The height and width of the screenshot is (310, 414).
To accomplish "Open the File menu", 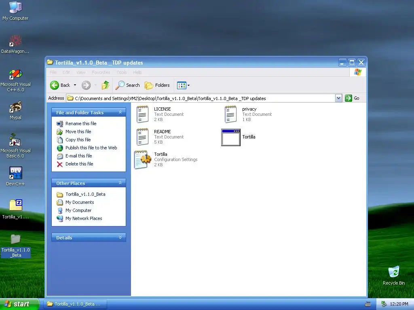I will tap(53, 72).
